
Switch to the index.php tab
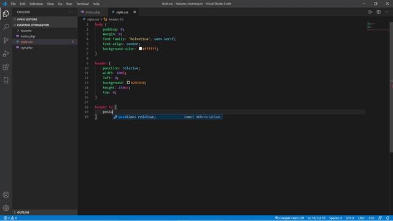[93, 12]
